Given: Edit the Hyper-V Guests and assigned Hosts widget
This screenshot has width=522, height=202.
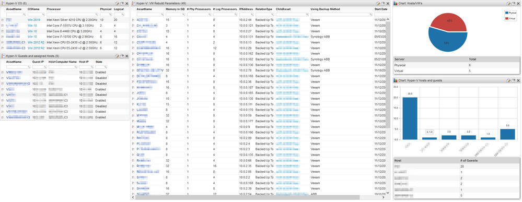Looking at the screenshot, I should click(117, 56).
